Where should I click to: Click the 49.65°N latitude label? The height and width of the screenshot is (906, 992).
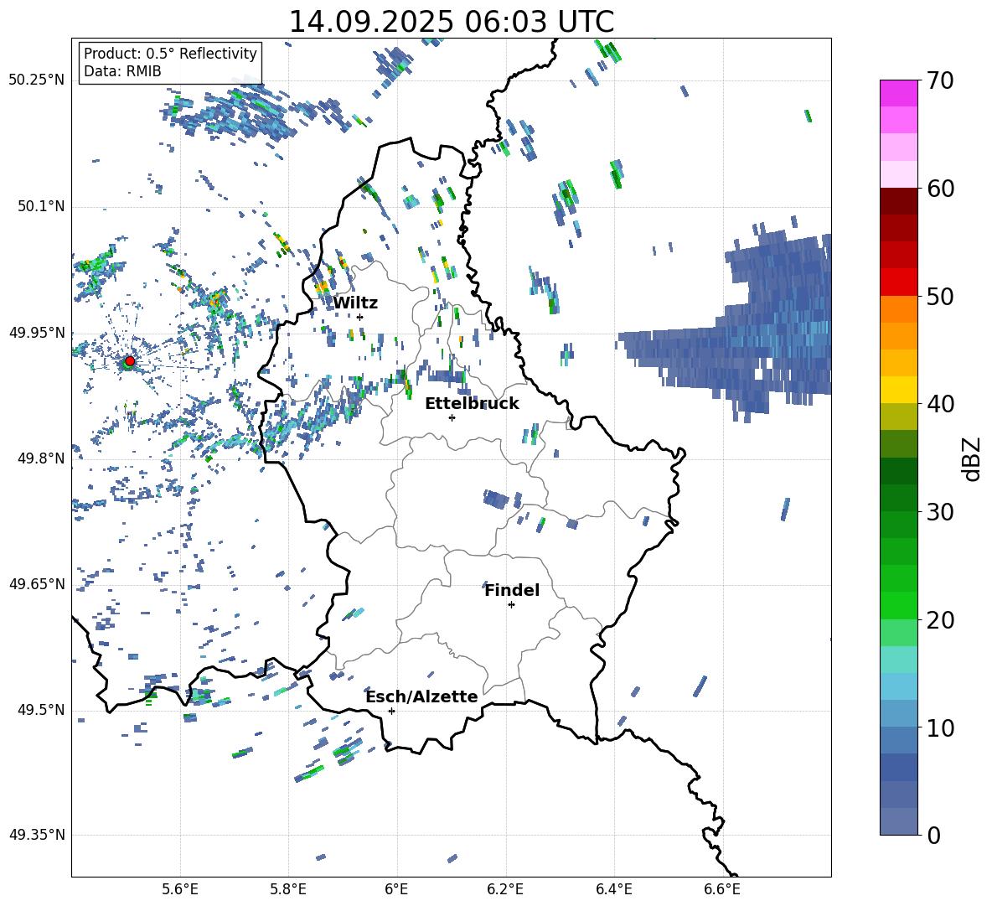point(37,583)
